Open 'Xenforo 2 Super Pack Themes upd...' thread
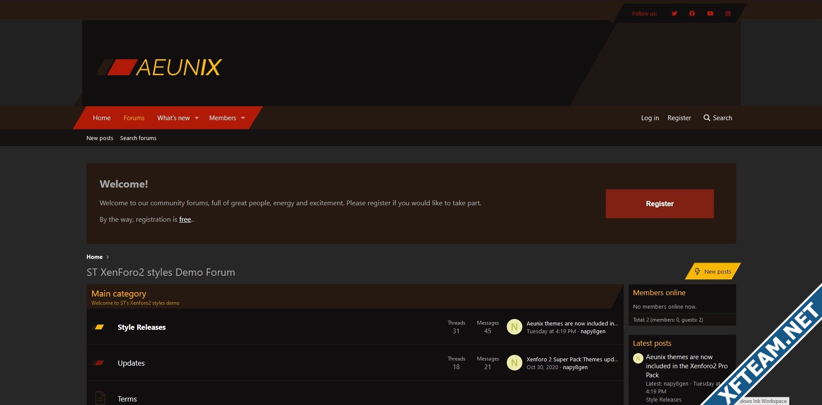822x405 pixels. (x=572, y=359)
